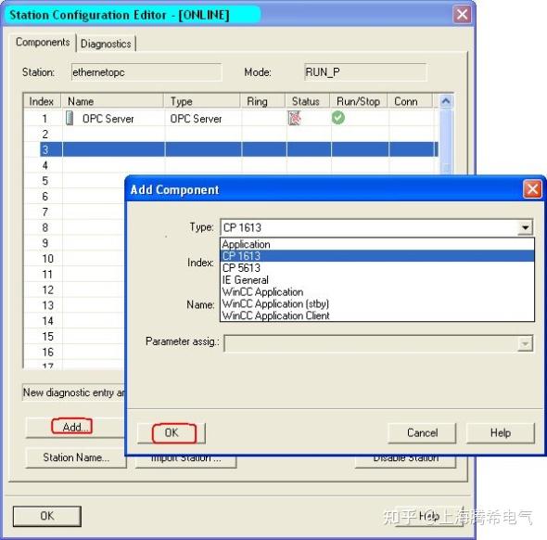The width and height of the screenshot is (547, 540).
Task: Select the OPC Server name in row 1
Action: pos(108,119)
